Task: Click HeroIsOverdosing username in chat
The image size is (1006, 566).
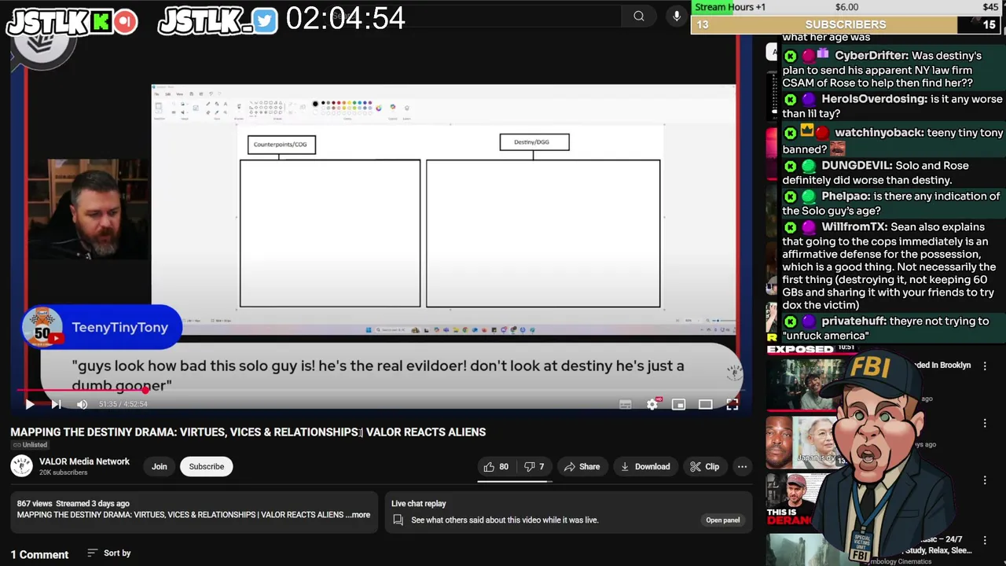Action: (874, 99)
